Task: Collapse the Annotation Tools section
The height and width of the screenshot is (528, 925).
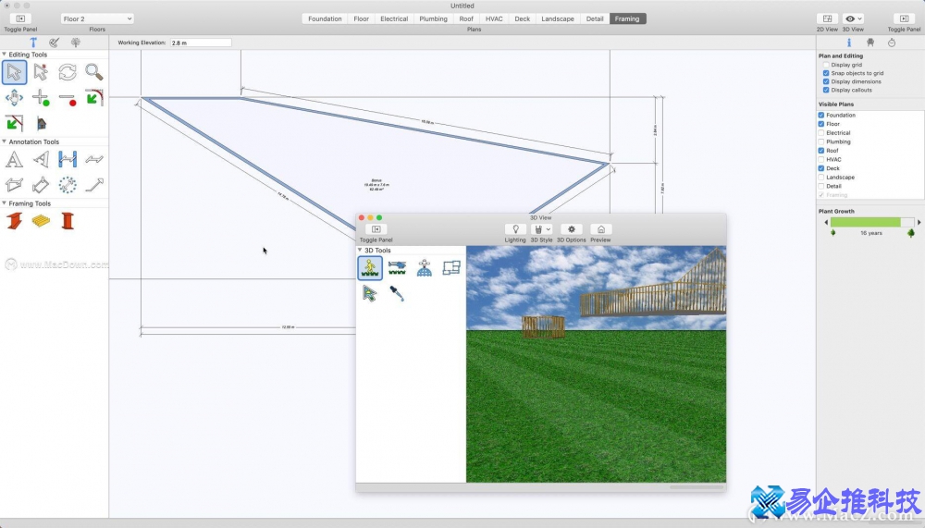Action: coord(5,142)
